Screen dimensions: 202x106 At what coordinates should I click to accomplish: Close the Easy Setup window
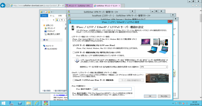point(175,19)
